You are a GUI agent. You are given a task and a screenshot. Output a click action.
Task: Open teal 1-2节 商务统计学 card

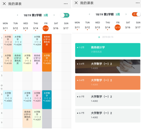click(108, 50)
